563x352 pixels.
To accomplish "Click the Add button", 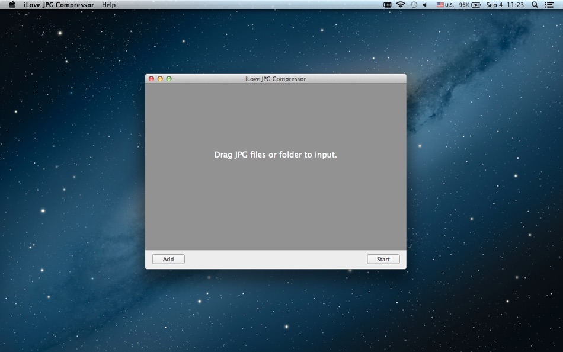I will 168,259.
